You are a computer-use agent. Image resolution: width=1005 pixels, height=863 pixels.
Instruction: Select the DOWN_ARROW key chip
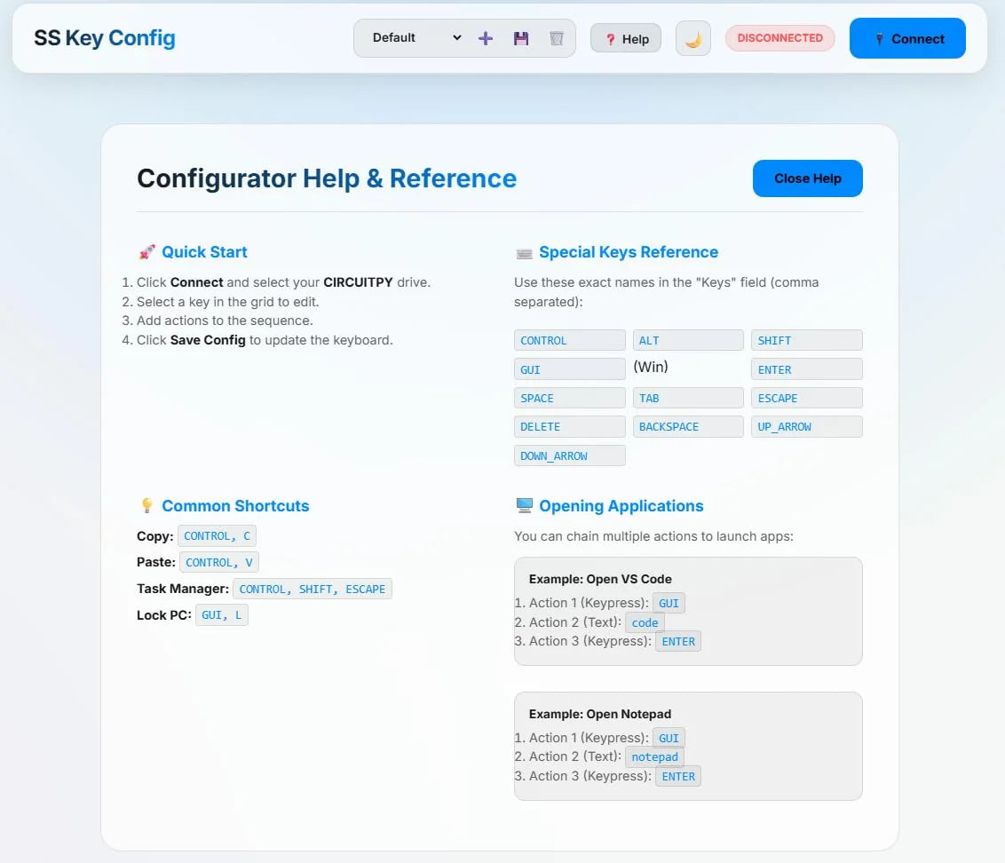point(569,455)
